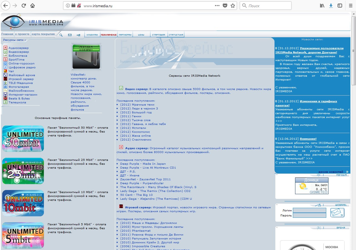Open the архив новостей link
This screenshot has height=250, width=356.
[330, 172]
